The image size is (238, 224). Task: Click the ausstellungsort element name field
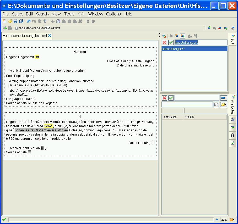tap(201, 42)
